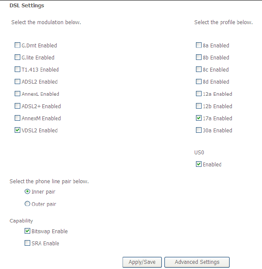Enable the 30a profile checkbox
262x269 pixels.
coord(199,130)
